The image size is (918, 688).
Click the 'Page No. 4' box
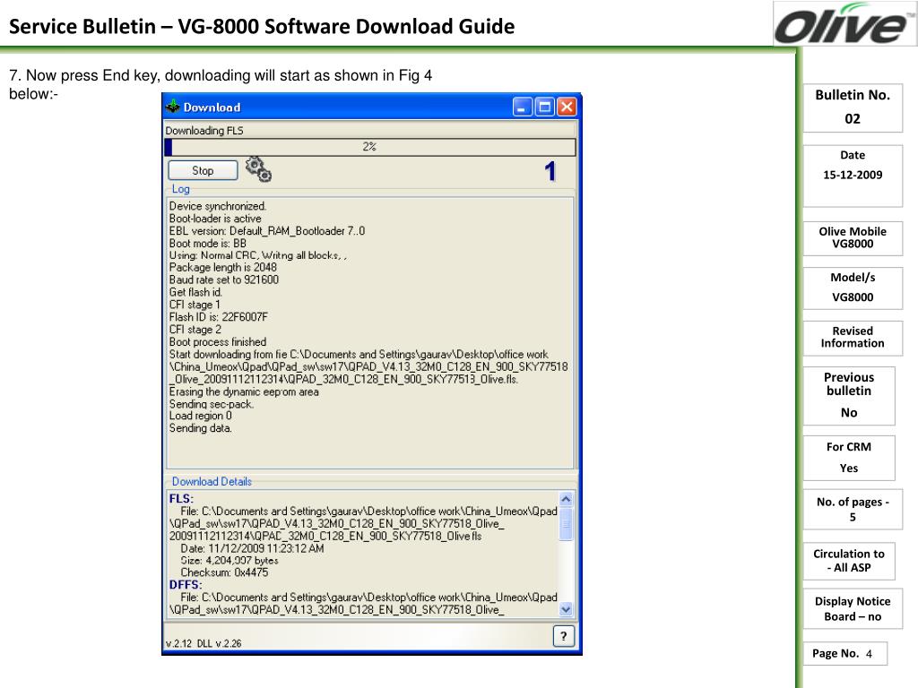coord(844,653)
